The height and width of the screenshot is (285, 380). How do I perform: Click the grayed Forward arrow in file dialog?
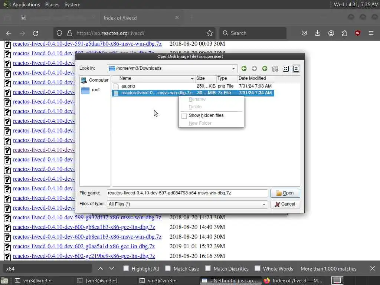click(x=254, y=69)
